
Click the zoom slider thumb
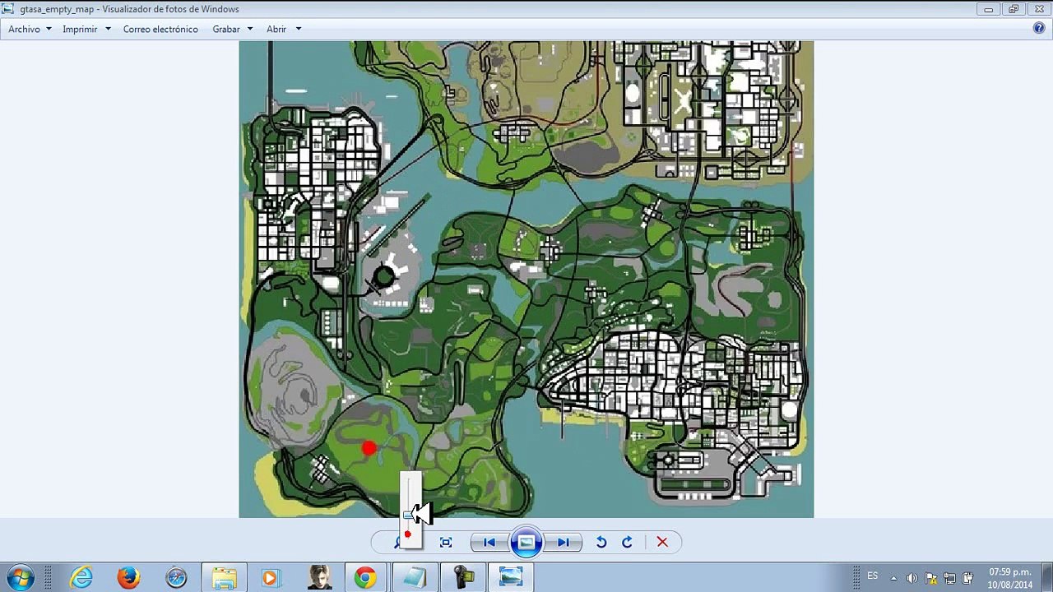pyautogui.click(x=408, y=515)
